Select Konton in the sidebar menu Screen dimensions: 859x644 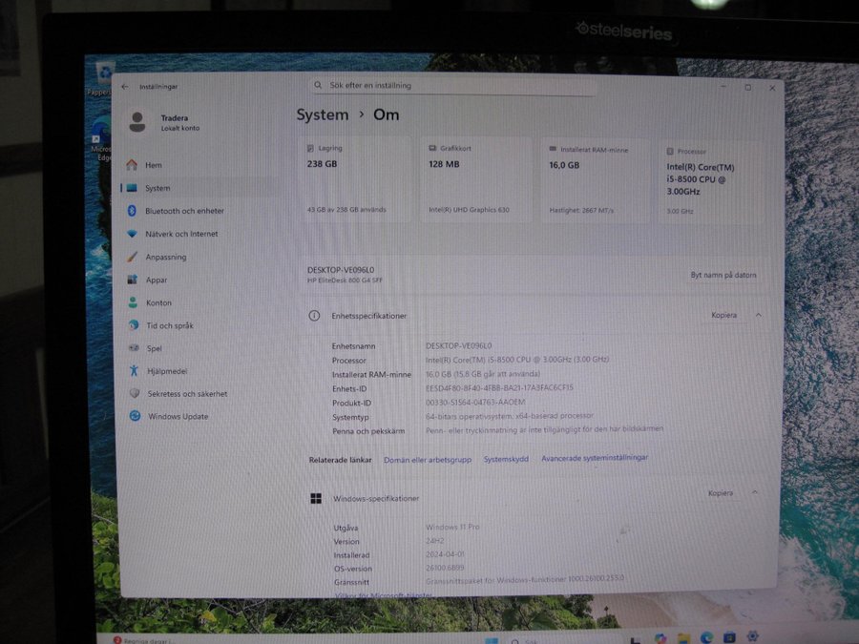pos(158,302)
